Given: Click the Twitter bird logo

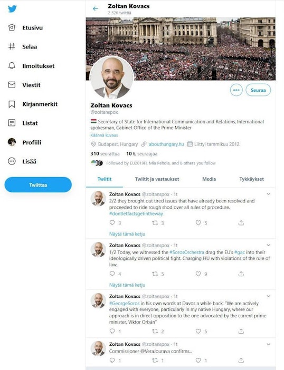Looking at the screenshot, I should coord(12,9).
